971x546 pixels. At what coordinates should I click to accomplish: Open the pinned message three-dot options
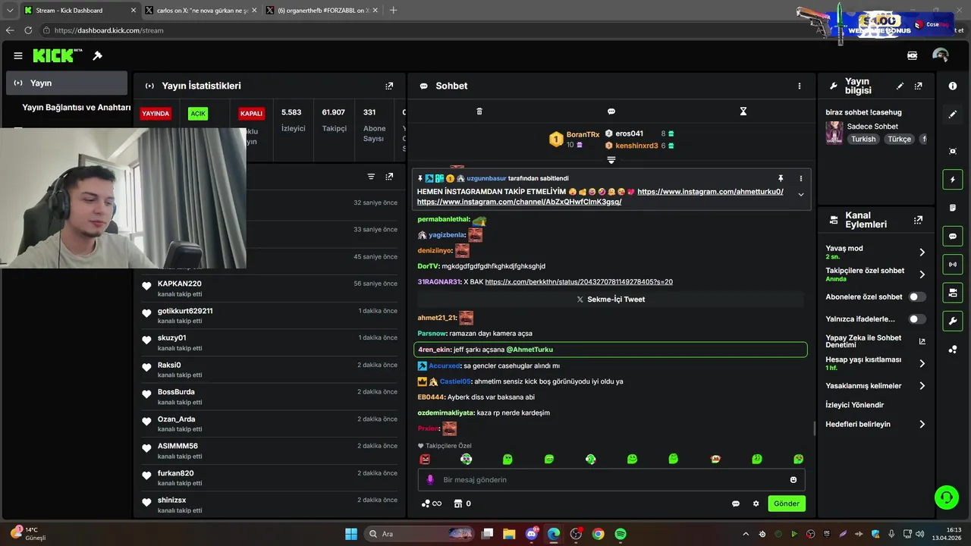(800, 178)
